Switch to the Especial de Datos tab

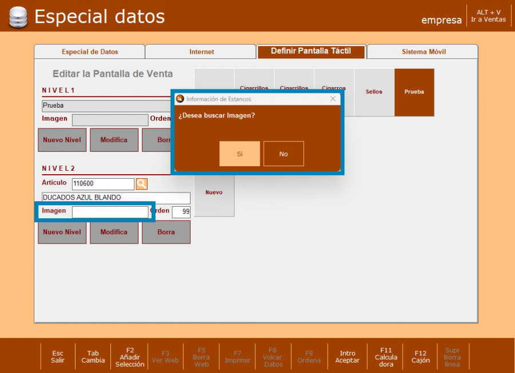(90, 52)
